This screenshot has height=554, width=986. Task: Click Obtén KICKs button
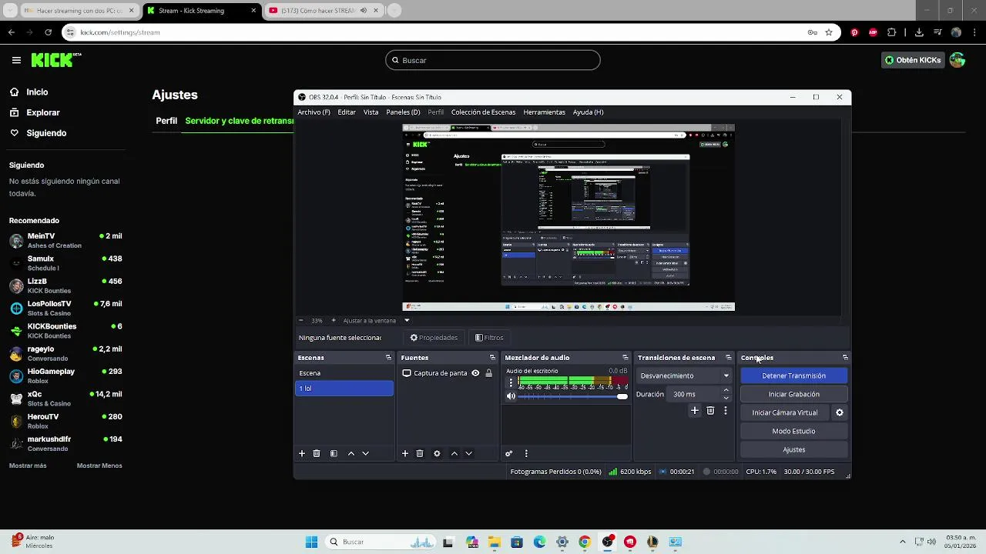[913, 60]
